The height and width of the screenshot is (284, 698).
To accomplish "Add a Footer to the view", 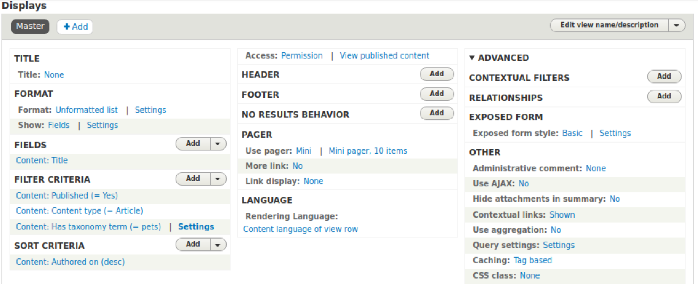I will click(x=437, y=94).
